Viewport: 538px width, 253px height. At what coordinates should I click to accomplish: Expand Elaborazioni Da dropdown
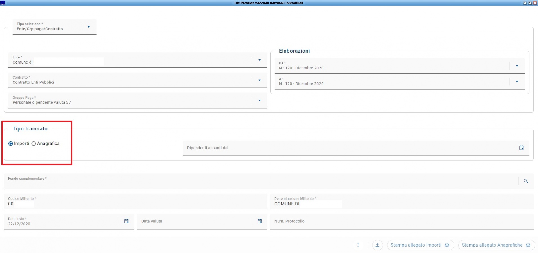pos(517,66)
